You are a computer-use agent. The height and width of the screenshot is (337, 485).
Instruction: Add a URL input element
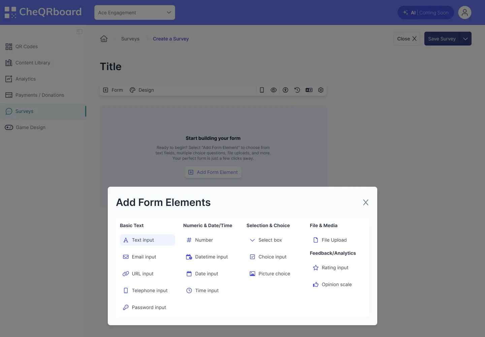pyautogui.click(x=148, y=274)
